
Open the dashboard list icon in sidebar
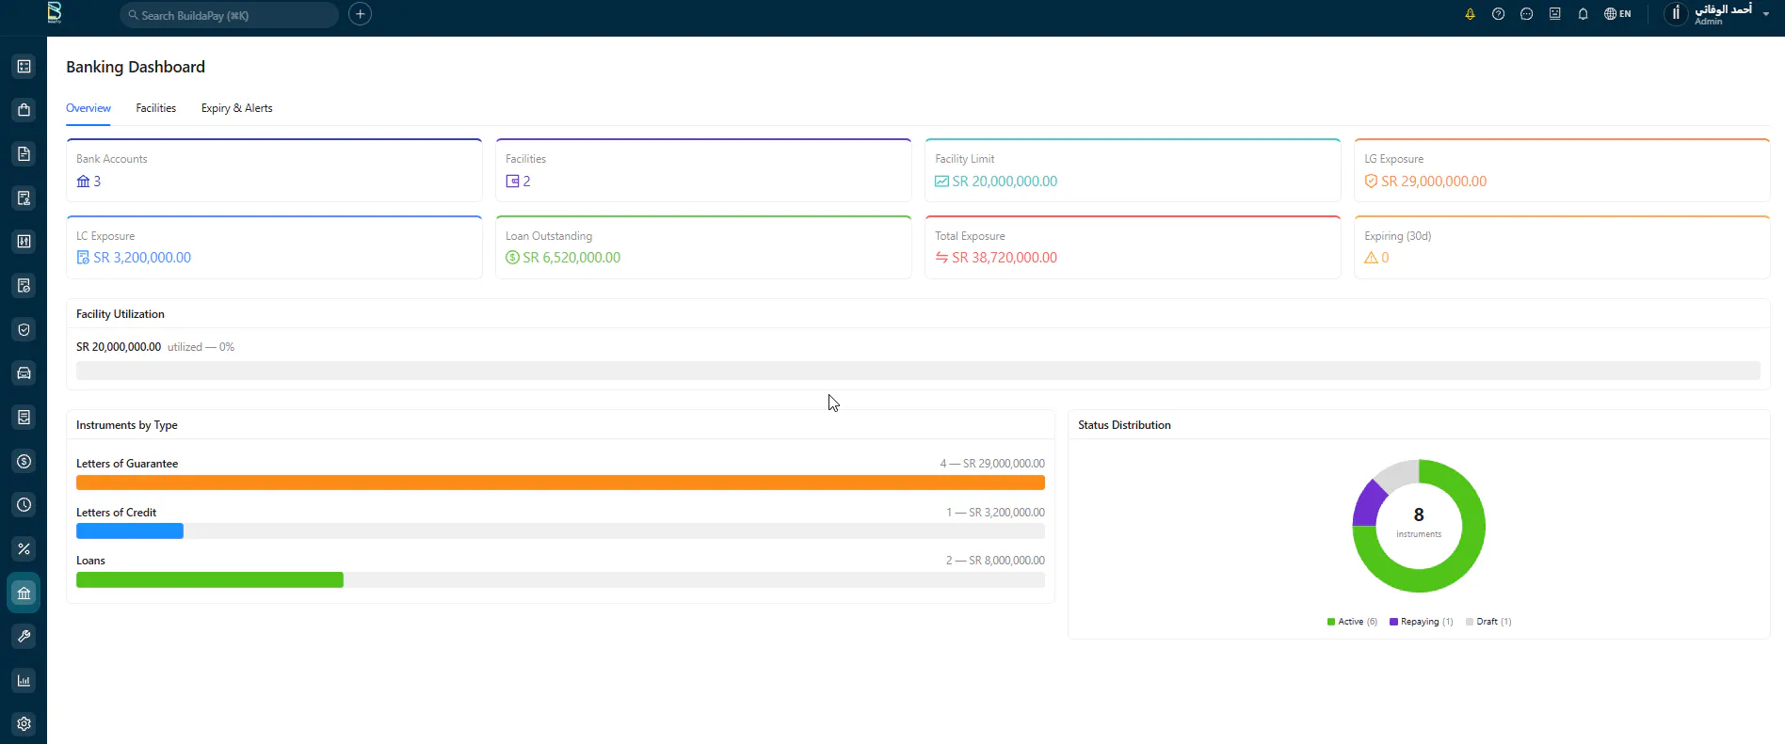pyautogui.click(x=24, y=66)
